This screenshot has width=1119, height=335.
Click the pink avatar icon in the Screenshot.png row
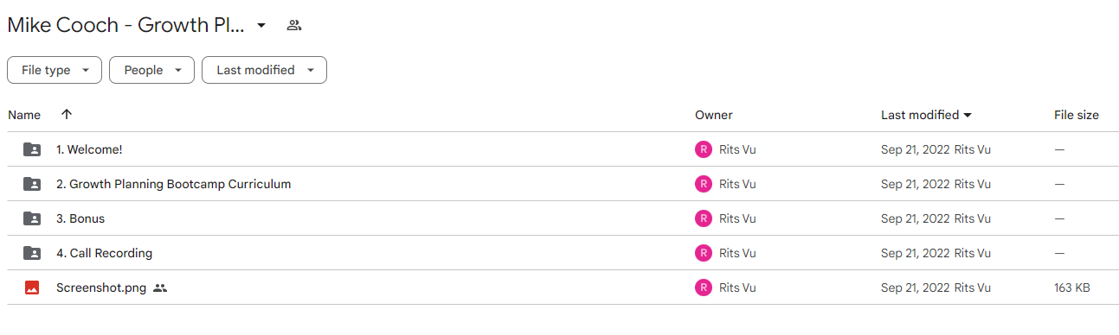[704, 288]
